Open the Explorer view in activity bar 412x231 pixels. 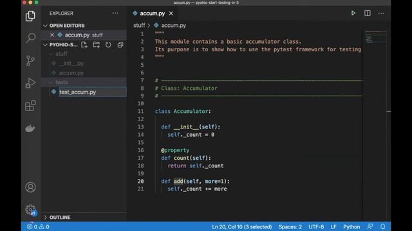[30, 16]
